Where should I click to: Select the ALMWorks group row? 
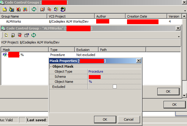point(14,21)
